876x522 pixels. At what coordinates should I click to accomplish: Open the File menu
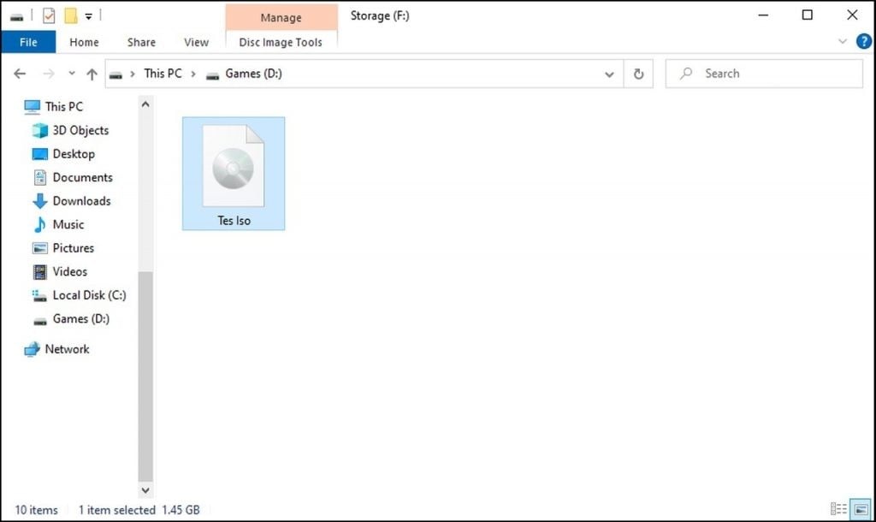tap(28, 41)
